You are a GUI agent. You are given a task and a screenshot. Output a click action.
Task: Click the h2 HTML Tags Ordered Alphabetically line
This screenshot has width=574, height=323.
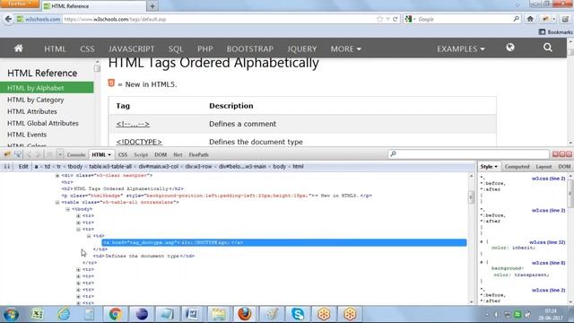click(122, 188)
